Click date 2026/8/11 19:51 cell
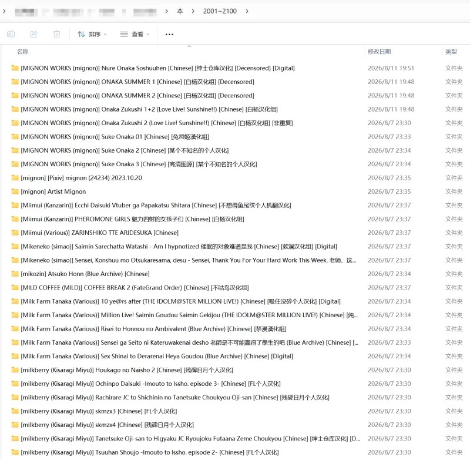 tap(391, 68)
